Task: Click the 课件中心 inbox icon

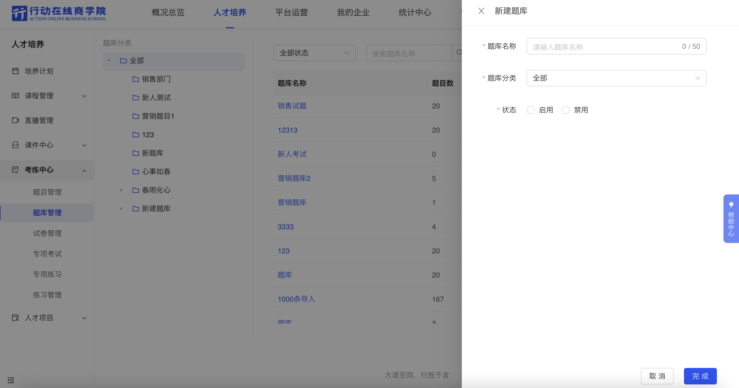Action: tap(15, 145)
